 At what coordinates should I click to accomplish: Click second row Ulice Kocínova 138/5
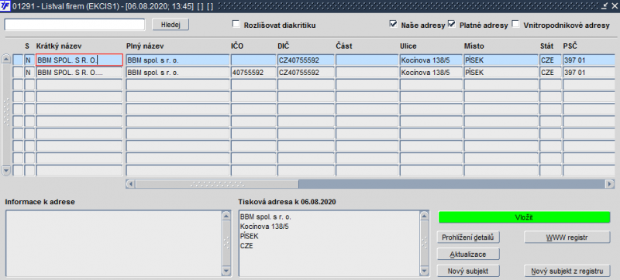431,73
